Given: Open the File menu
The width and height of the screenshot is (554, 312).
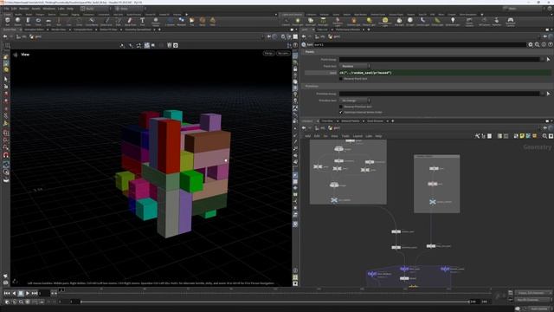Looking at the screenshot, I should tap(6, 9).
